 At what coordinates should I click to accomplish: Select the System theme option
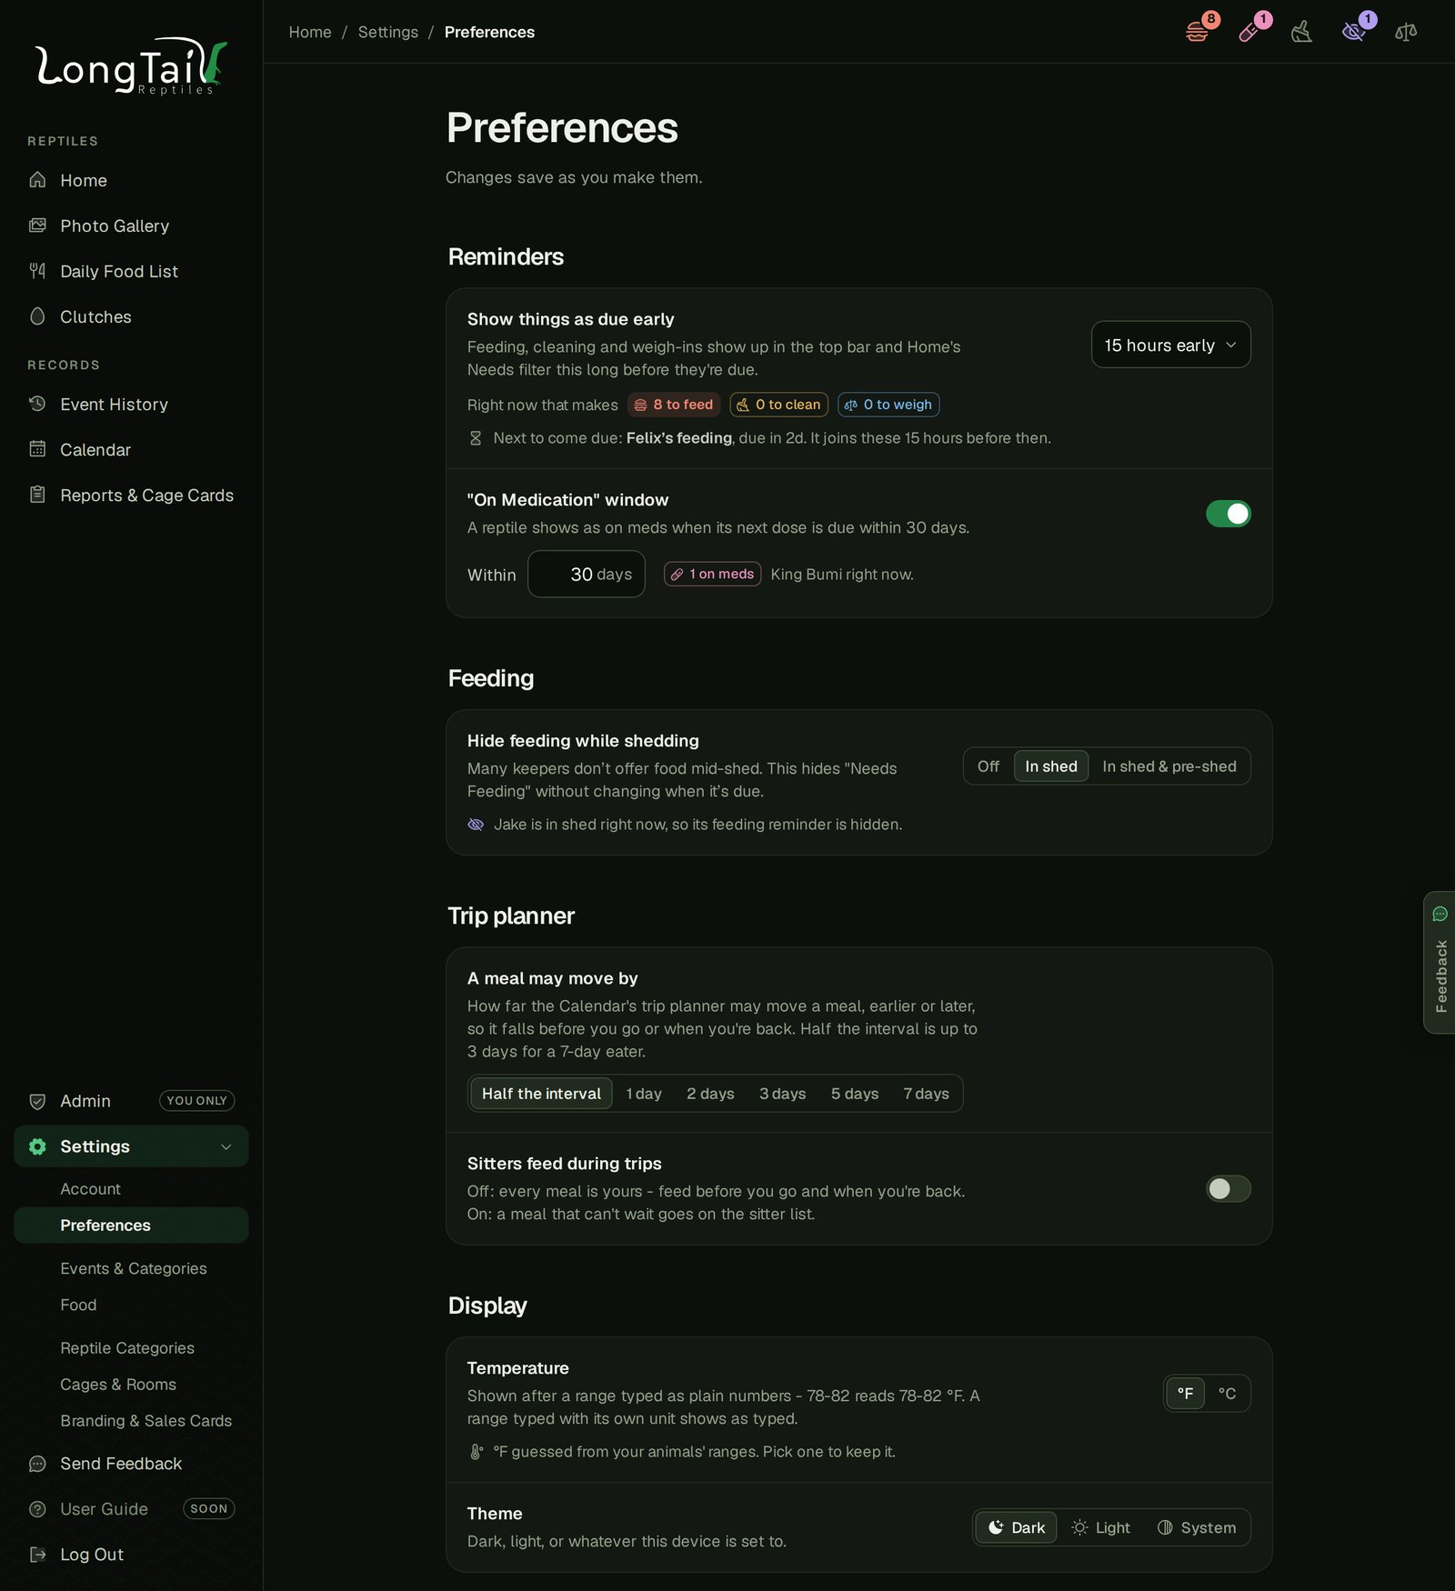coord(1196,1528)
